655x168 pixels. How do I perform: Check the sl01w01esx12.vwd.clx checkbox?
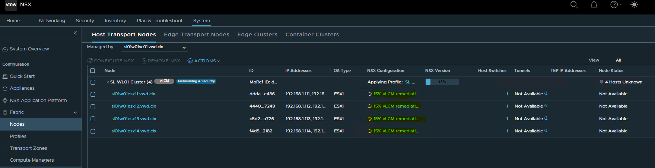pyautogui.click(x=93, y=107)
